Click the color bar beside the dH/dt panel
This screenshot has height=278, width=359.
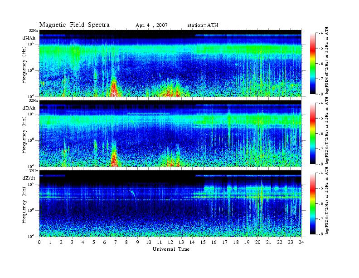pos(313,64)
